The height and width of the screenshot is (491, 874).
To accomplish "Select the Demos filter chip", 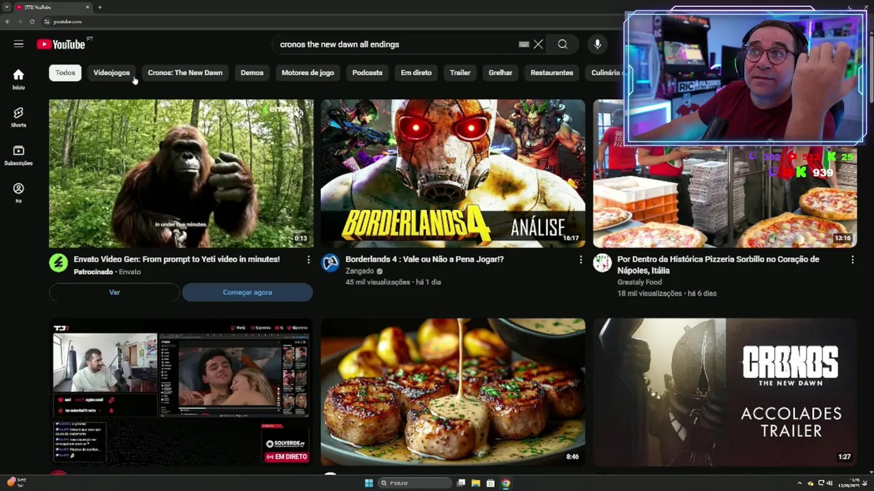I will [x=252, y=73].
